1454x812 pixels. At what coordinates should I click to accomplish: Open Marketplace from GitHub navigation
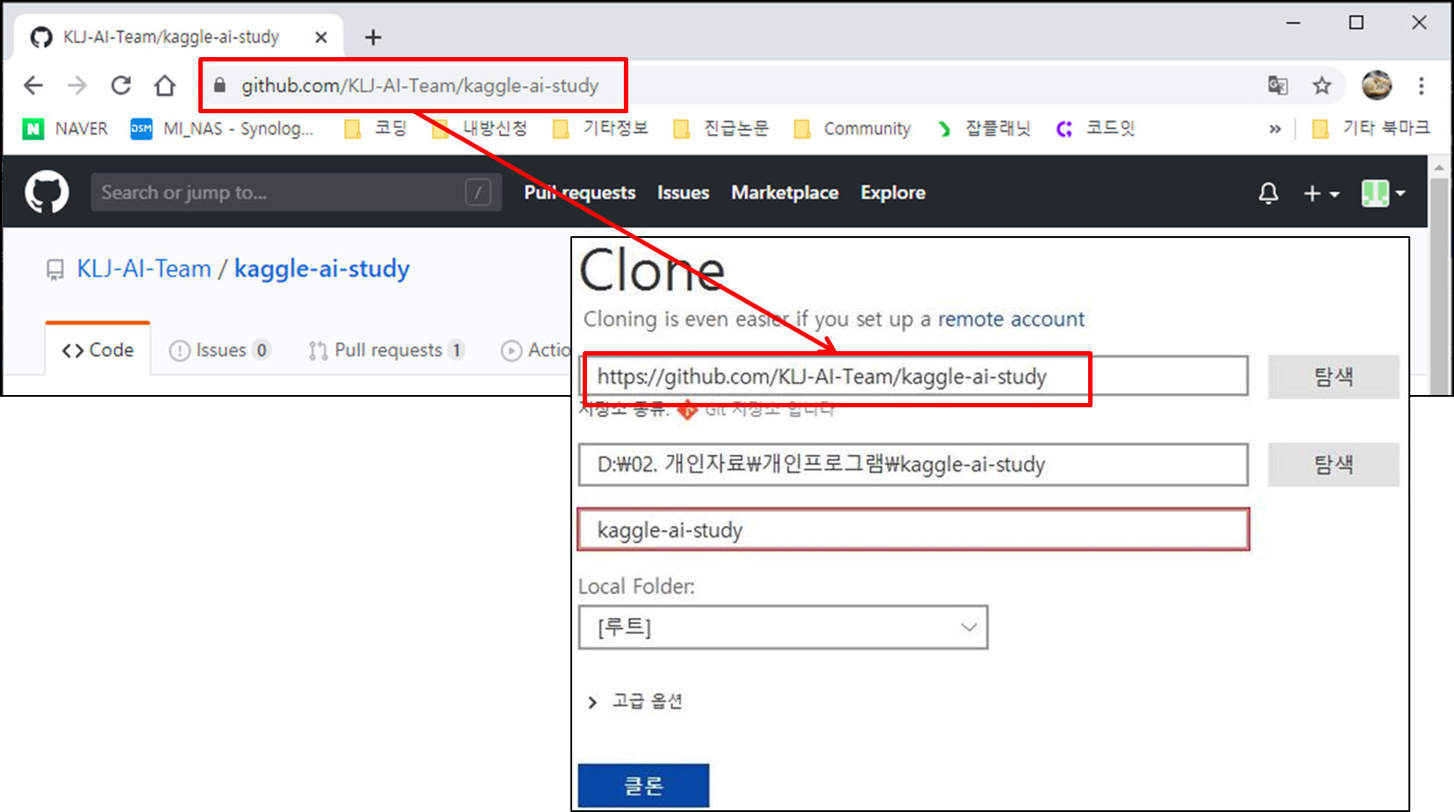tap(784, 192)
